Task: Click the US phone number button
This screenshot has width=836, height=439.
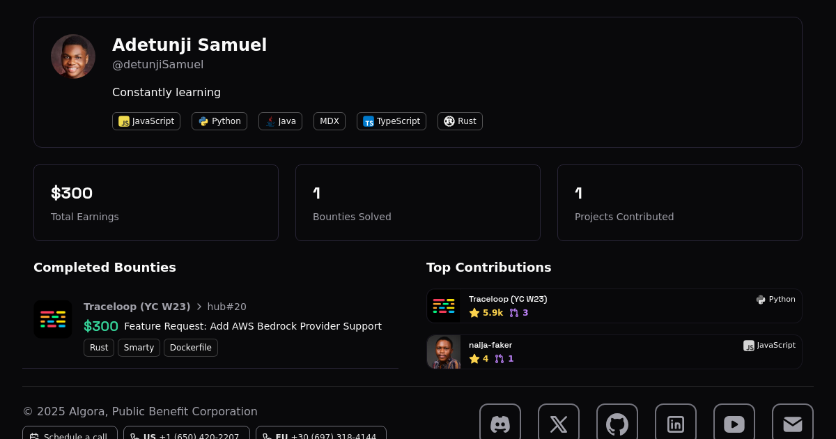Action: (x=187, y=435)
